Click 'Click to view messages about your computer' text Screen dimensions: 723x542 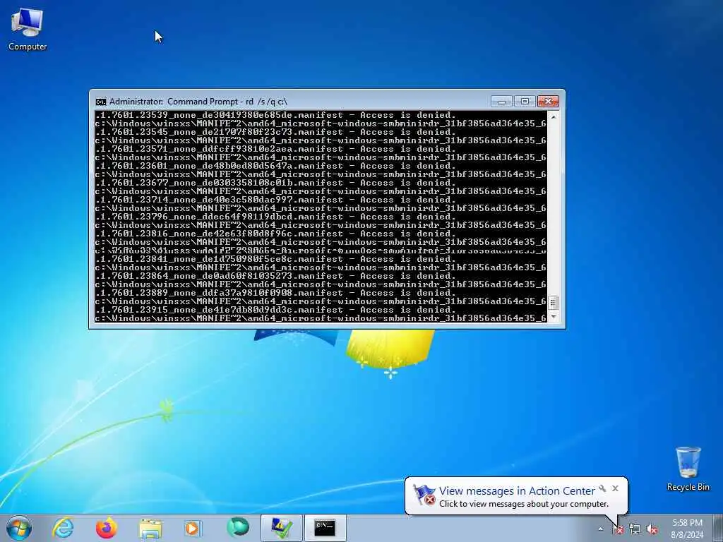coord(524,504)
